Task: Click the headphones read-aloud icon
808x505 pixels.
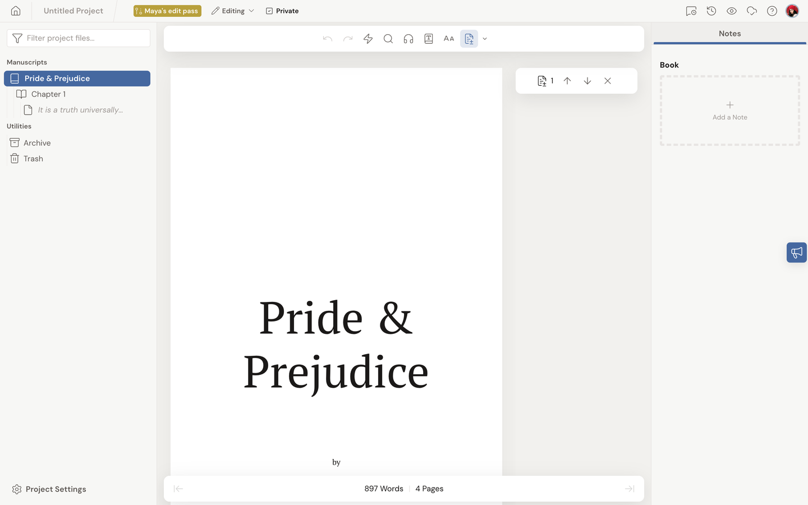Action: coord(408,39)
